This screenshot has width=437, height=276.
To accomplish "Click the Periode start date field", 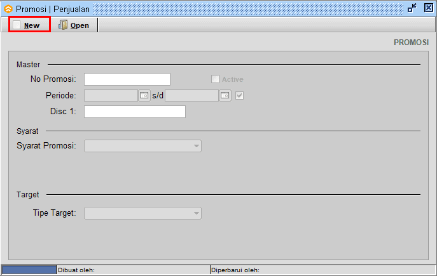I will click(x=111, y=96).
